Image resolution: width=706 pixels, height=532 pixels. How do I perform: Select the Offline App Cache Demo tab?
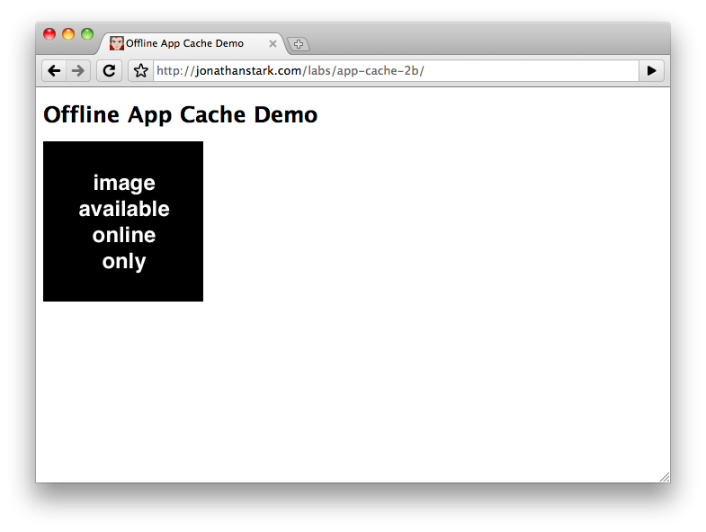click(184, 43)
